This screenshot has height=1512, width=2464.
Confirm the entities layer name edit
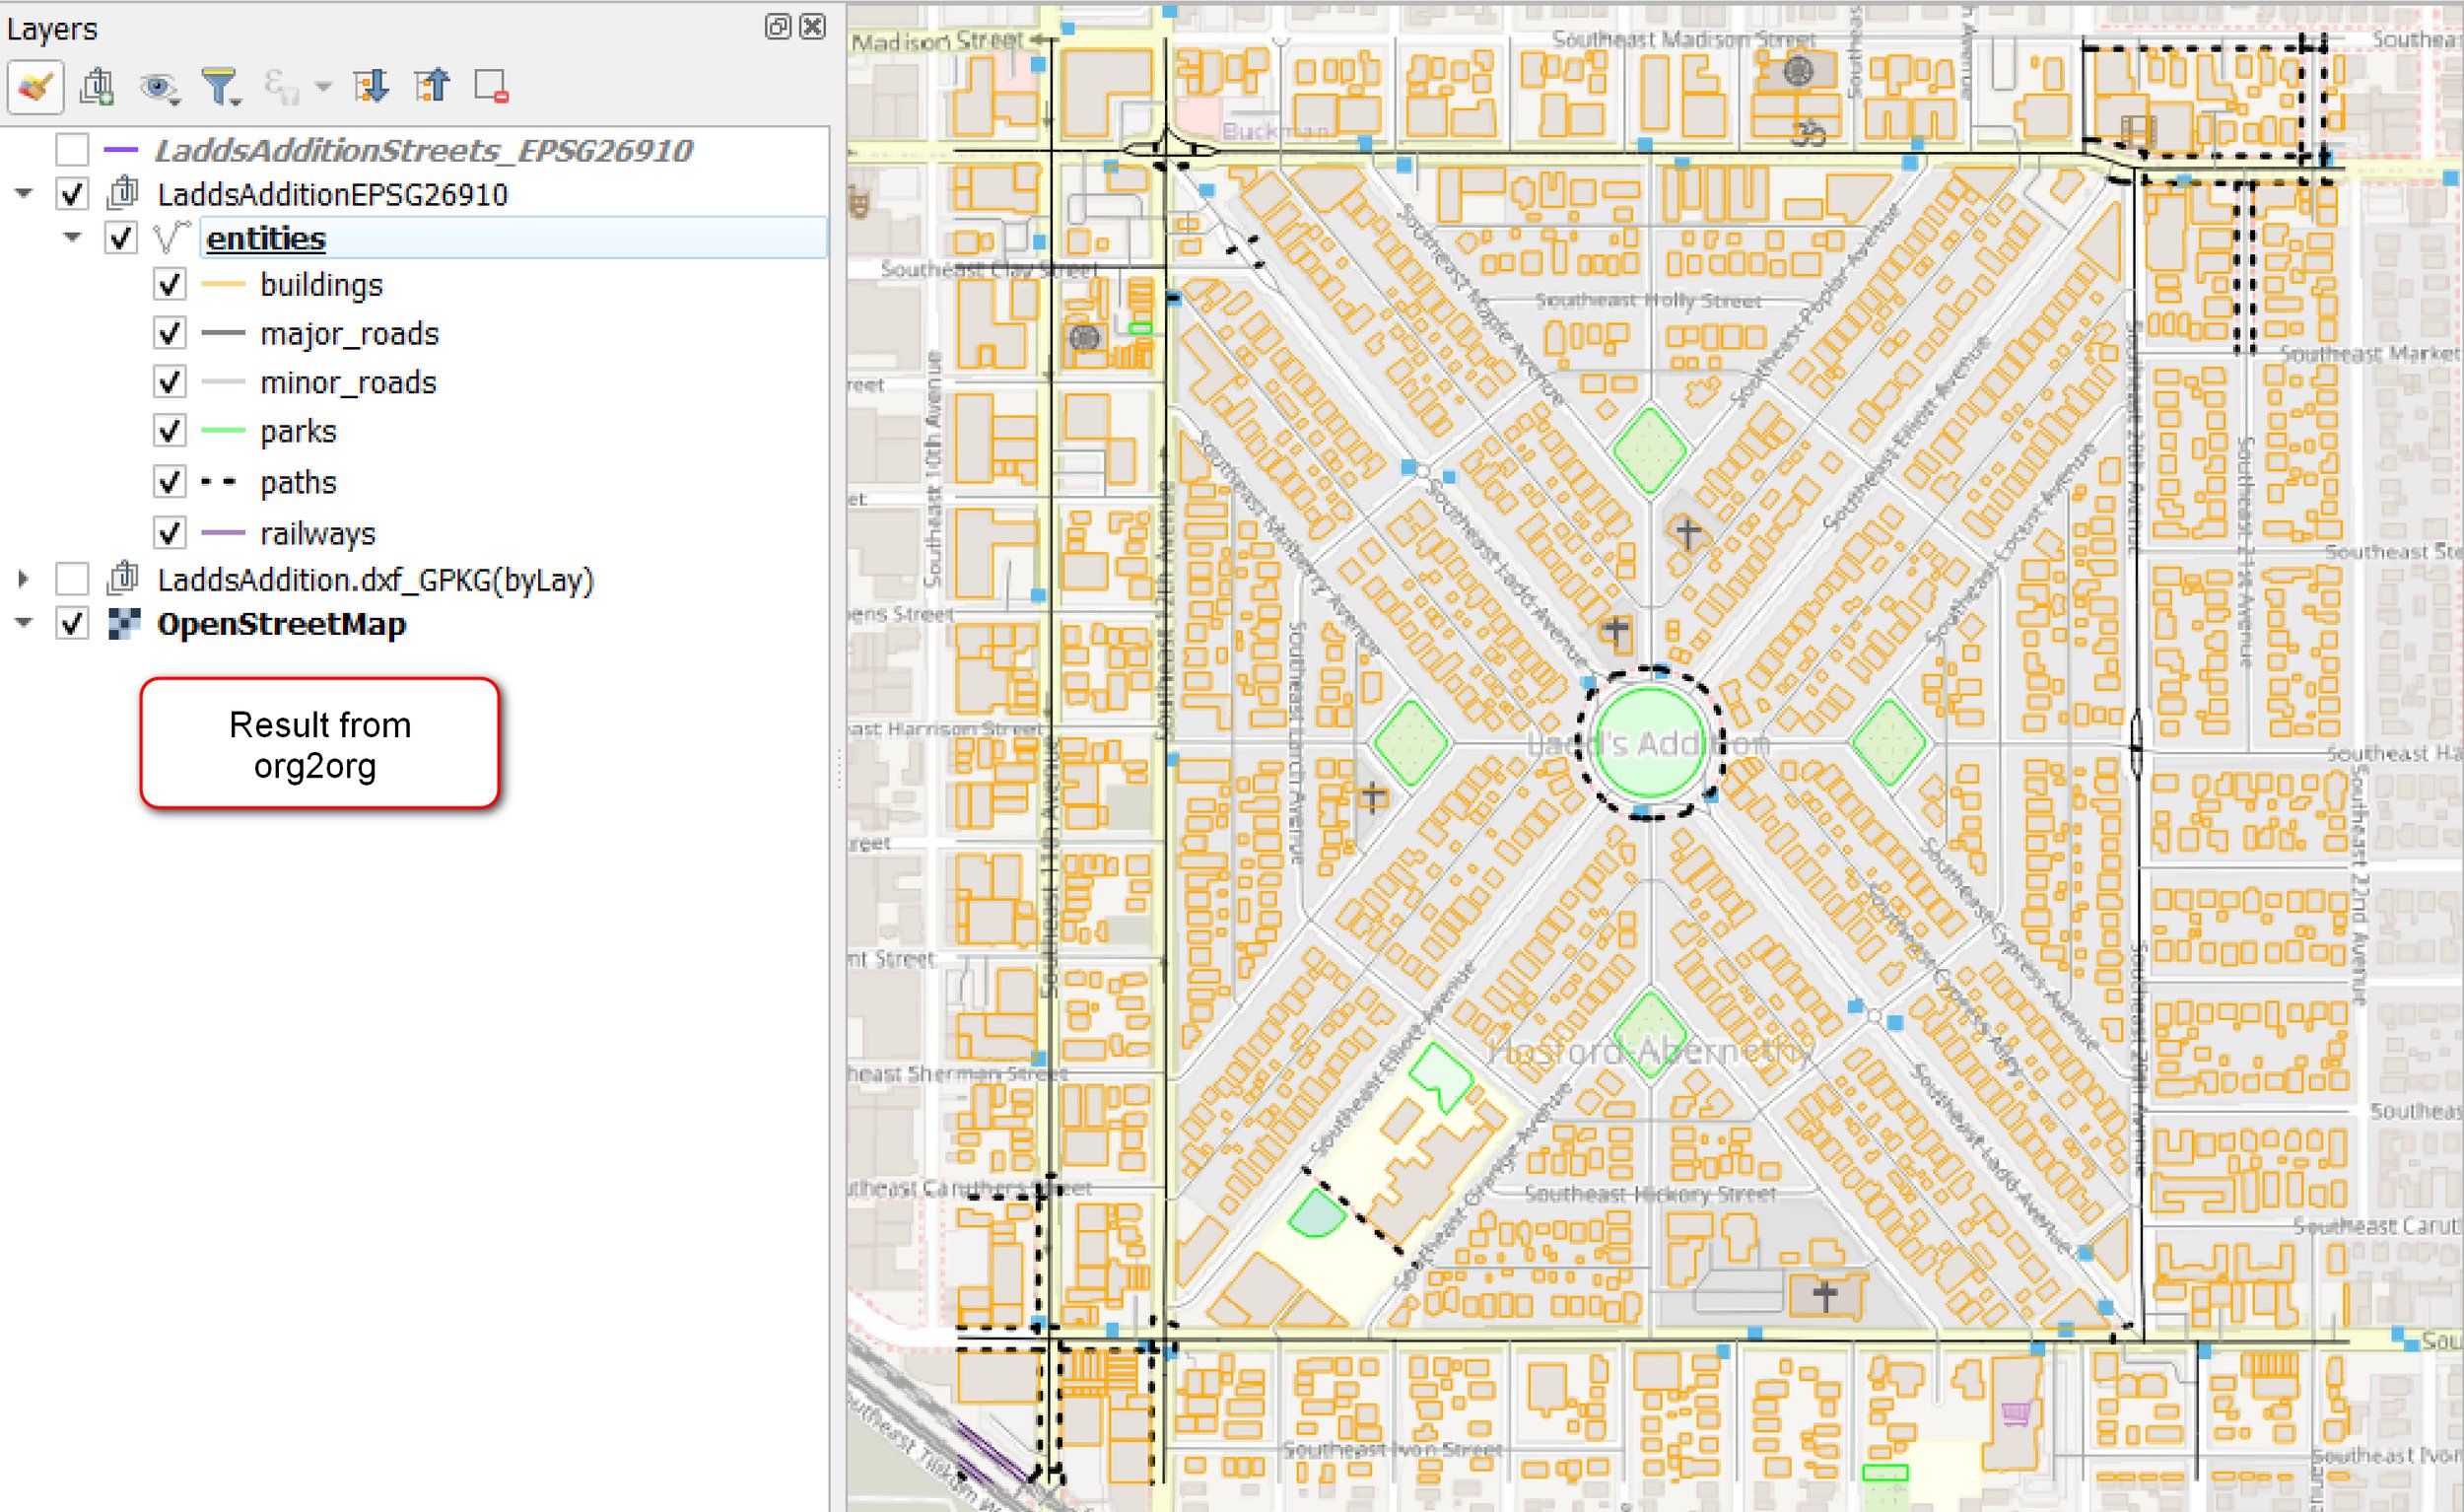(265, 238)
